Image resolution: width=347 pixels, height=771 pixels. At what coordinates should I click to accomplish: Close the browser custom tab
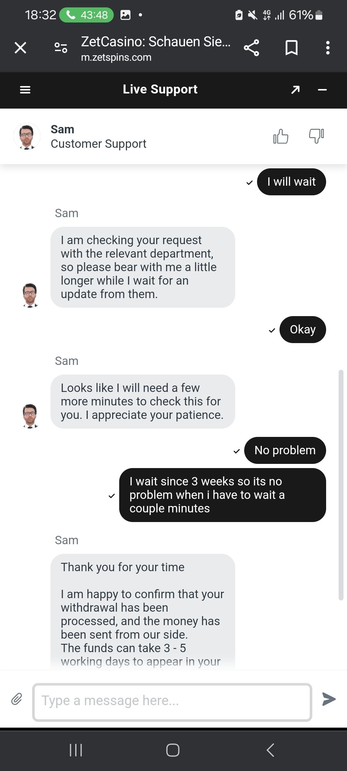coord(20,48)
